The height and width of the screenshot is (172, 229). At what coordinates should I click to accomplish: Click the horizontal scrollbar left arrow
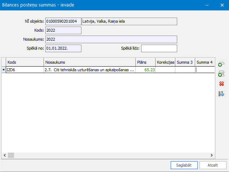click(5, 155)
